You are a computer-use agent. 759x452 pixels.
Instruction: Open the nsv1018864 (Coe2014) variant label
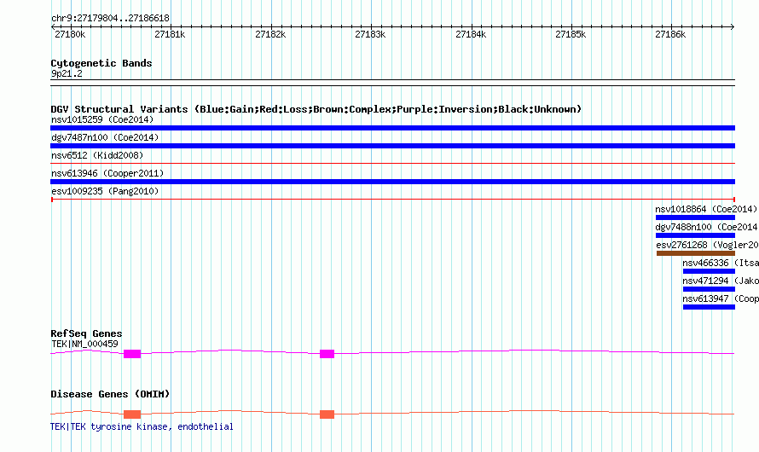(706, 209)
